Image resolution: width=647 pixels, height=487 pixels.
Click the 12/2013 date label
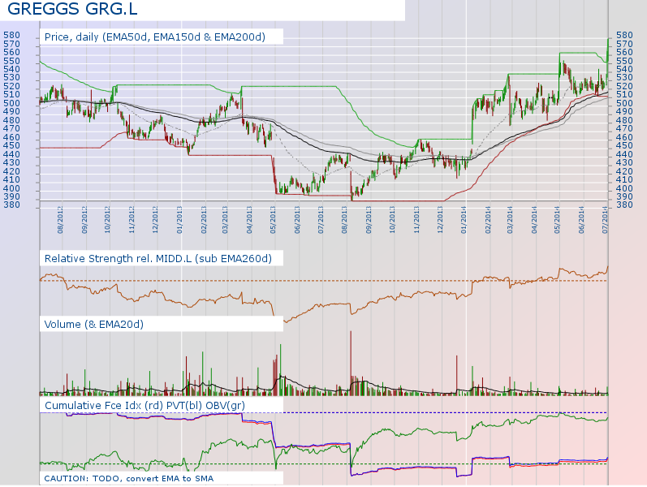pyautogui.click(x=440, y=220)
